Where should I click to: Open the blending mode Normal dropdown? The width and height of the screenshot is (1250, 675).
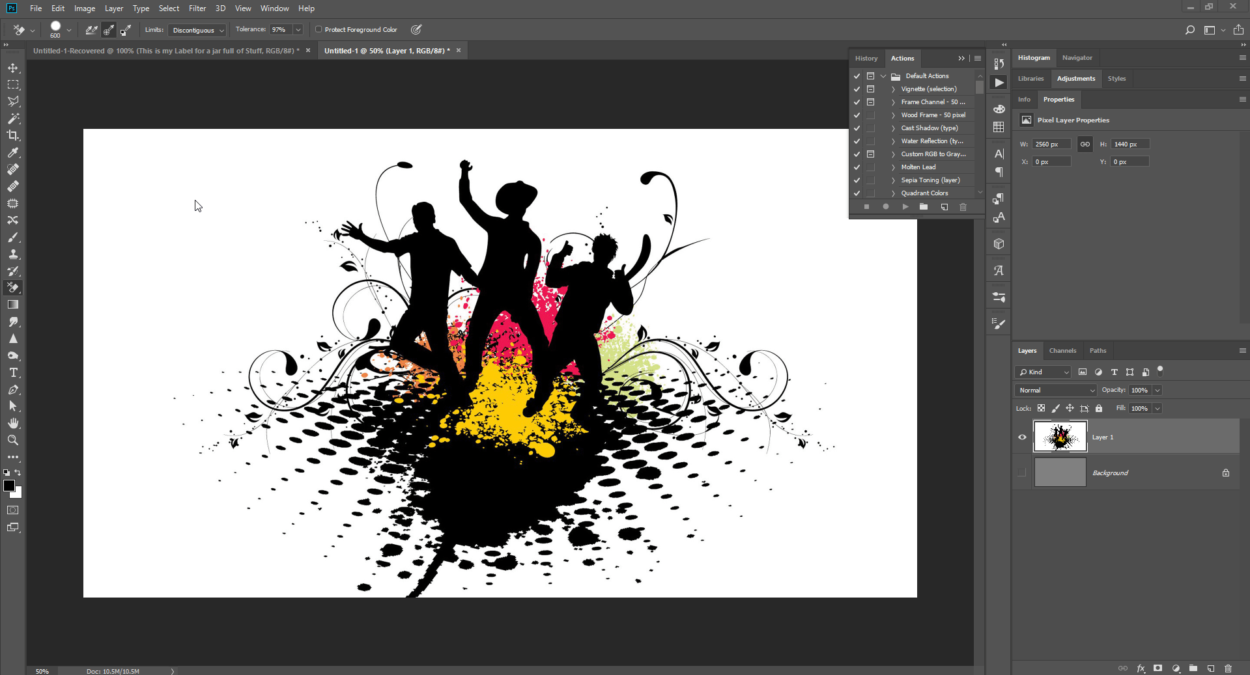click(x=1054, y=390)
